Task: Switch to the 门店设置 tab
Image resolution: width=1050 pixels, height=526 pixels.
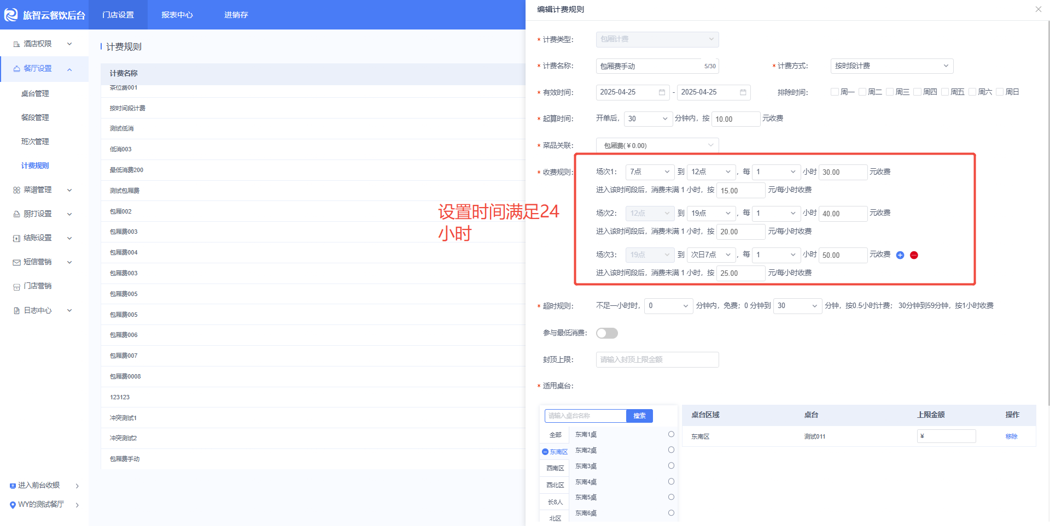Action: coord(118,15)
